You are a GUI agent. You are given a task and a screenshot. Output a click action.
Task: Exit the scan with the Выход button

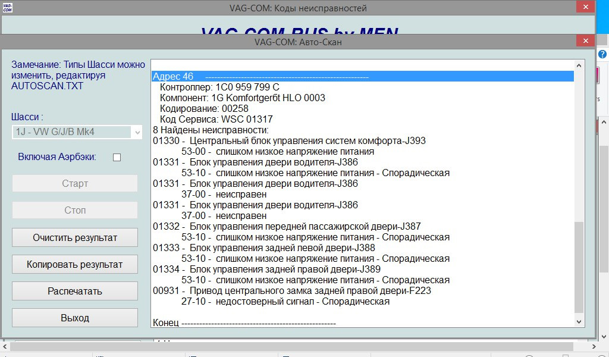click(74, 318)
